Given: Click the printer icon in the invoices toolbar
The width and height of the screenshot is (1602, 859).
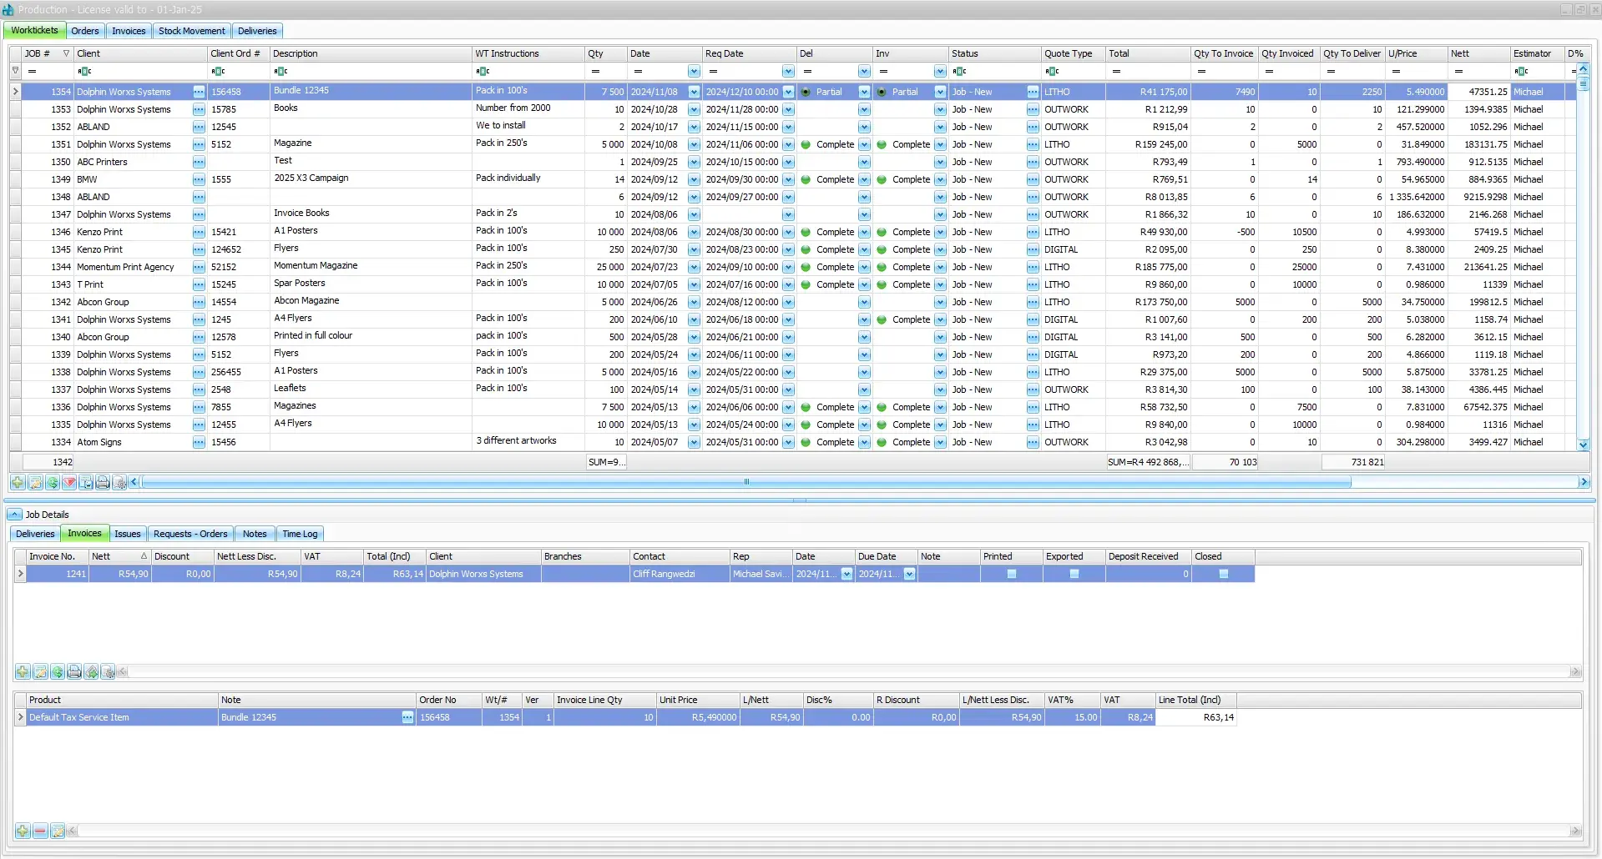Looking at the screenshot, I should pos(74,672).
